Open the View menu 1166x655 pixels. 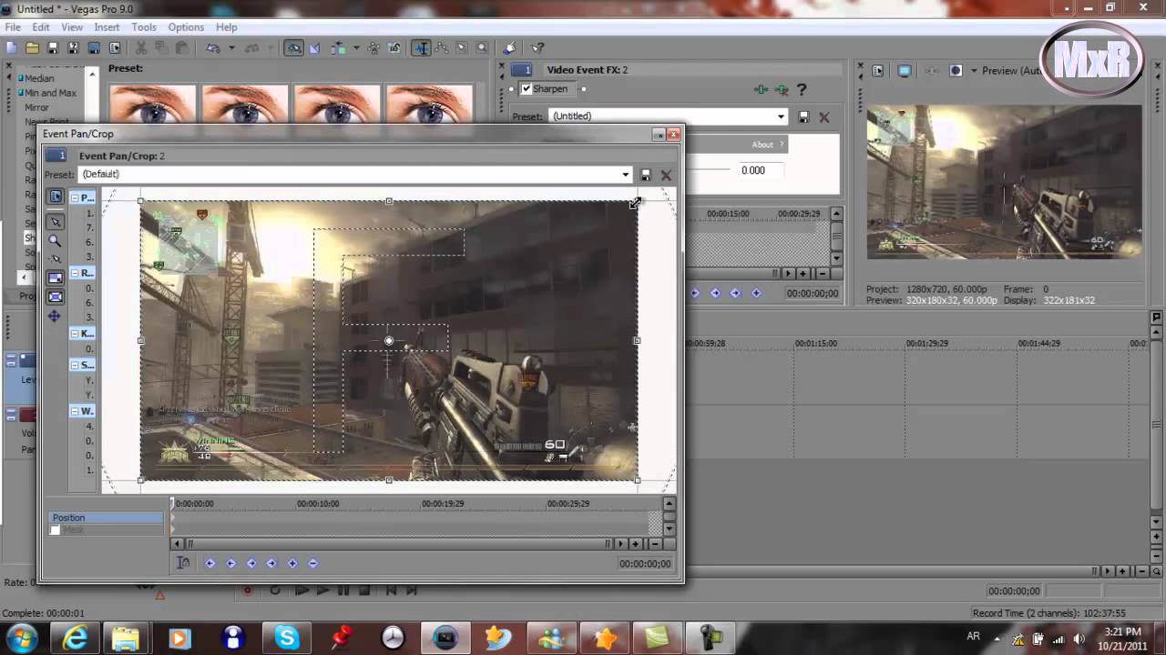(x=72, y=27)
